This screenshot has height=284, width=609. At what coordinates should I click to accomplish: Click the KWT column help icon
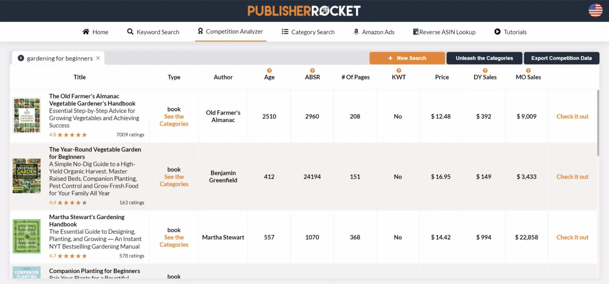pos(399,71)
